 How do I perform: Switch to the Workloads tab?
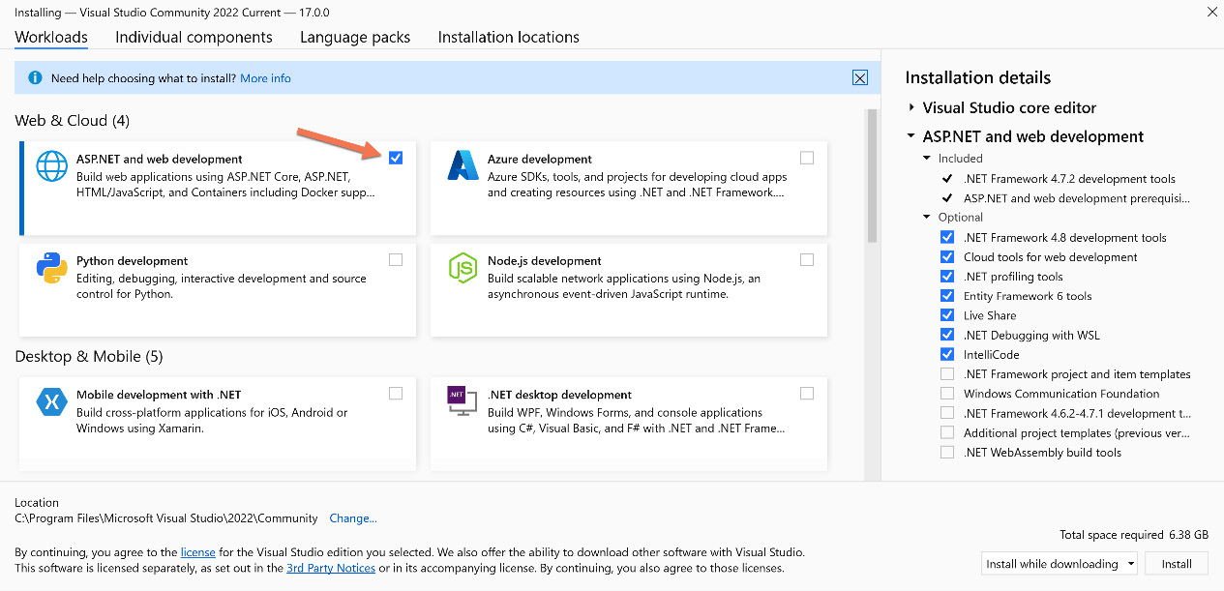point(51,37)
